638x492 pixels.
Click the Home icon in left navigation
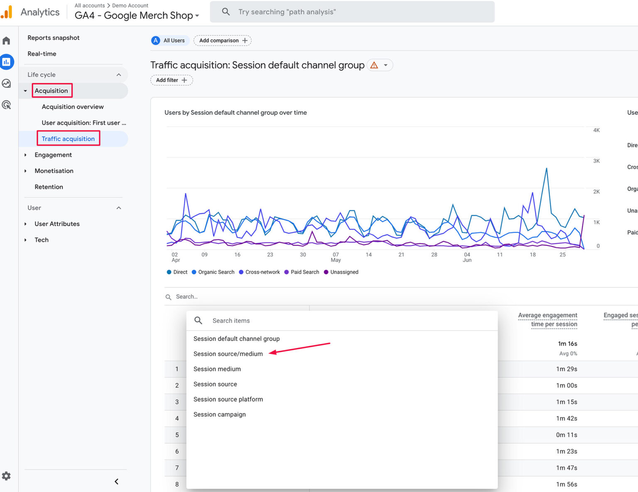click(7, 40)
